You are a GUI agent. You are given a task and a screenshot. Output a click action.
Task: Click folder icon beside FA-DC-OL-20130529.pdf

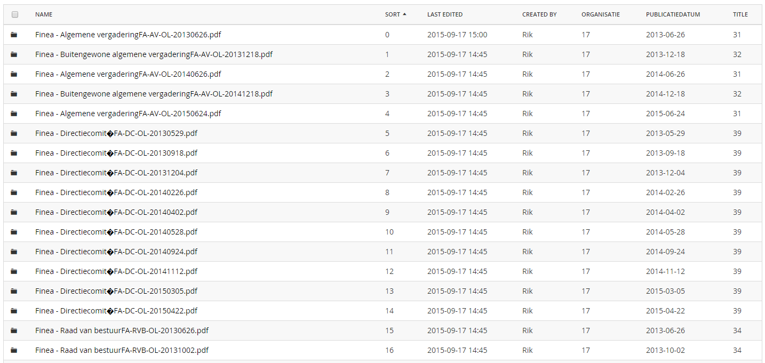[x=14, y=133]
